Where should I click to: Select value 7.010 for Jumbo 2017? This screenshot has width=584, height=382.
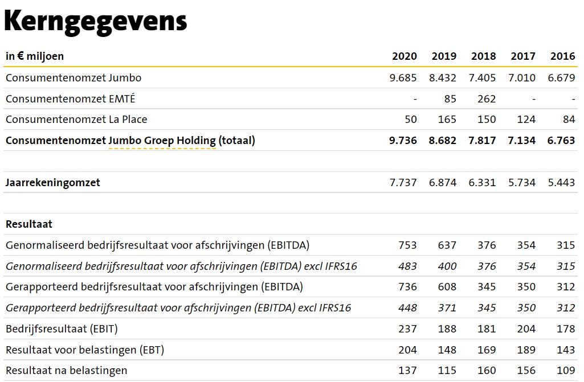(522, 78)
